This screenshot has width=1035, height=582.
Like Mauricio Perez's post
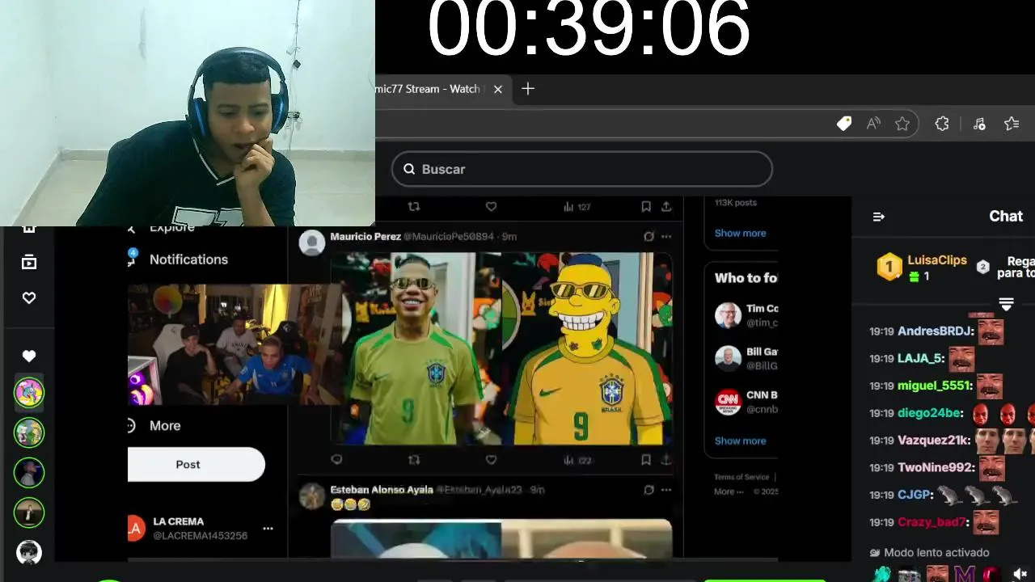[x=491, y=460]
